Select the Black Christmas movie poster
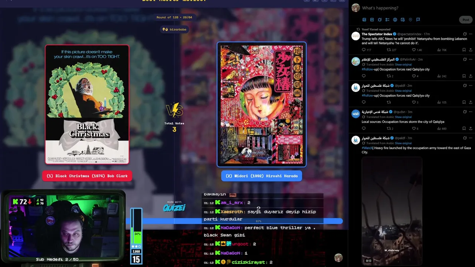The height and width of the screenshot is (267, 475). click(87, 104)
